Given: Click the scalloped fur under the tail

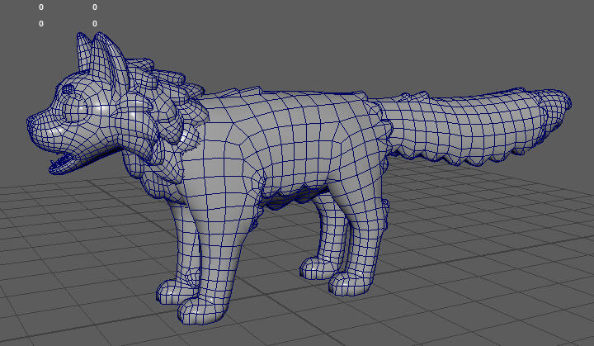Looking at the screenshot, I should point(462,155).
